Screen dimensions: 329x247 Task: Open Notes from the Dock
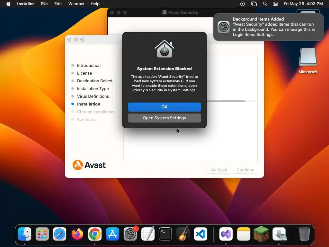tap(244, 234)
